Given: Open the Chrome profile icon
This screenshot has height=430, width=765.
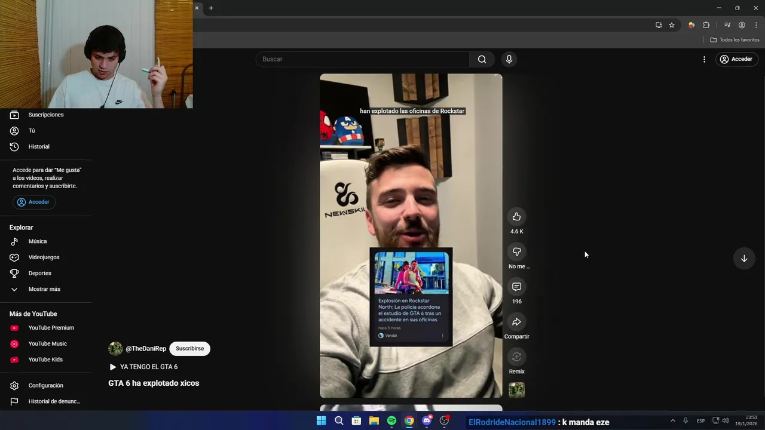Looking at the screenshot, I should coord(742,25).
